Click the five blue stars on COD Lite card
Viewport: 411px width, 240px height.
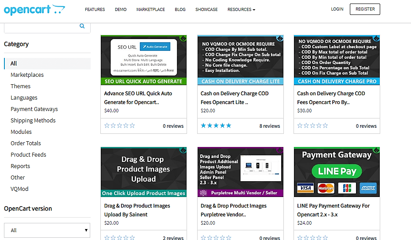216,125
